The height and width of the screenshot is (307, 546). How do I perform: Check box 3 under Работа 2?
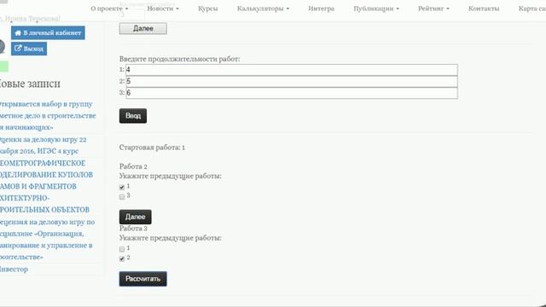click(122, 197)
